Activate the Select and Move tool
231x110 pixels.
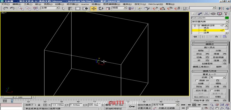coord(94,9)
